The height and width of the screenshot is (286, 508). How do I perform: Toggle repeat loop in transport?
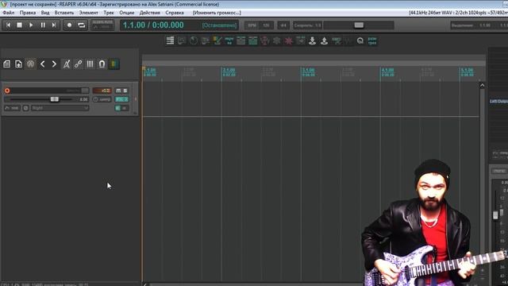[x=81, y=25]
